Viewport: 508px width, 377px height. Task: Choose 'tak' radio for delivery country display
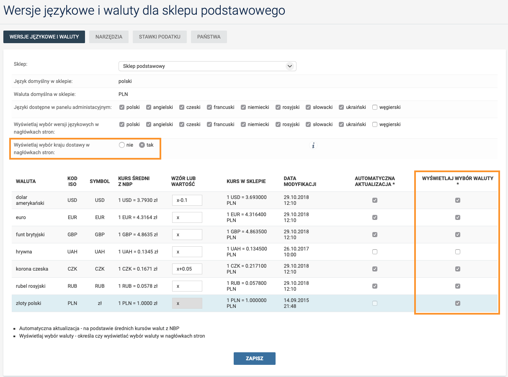click(x=142, y=145)
